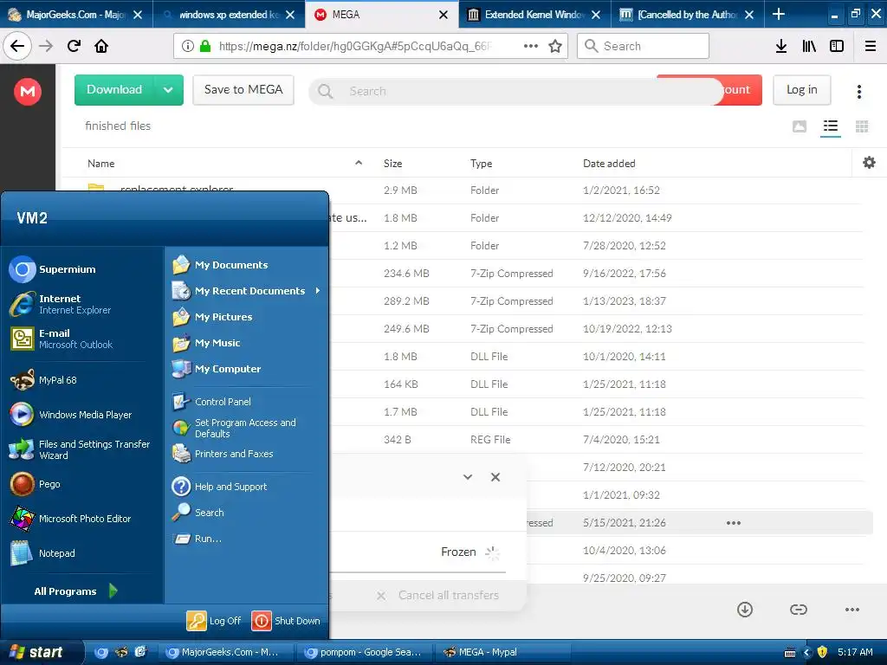Switch to image gallery view icon
The width and height of the screenshot is (887, 665).
(800, 126)
